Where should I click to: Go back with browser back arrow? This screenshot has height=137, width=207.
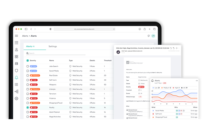click(x=31, y=29)
